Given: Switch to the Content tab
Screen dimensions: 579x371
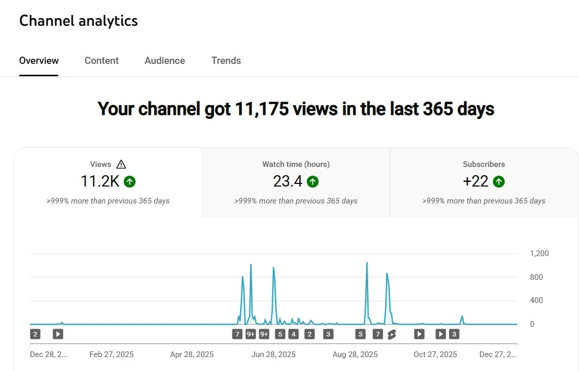Looking at the screenshot, I should click(x=101, y=60).
